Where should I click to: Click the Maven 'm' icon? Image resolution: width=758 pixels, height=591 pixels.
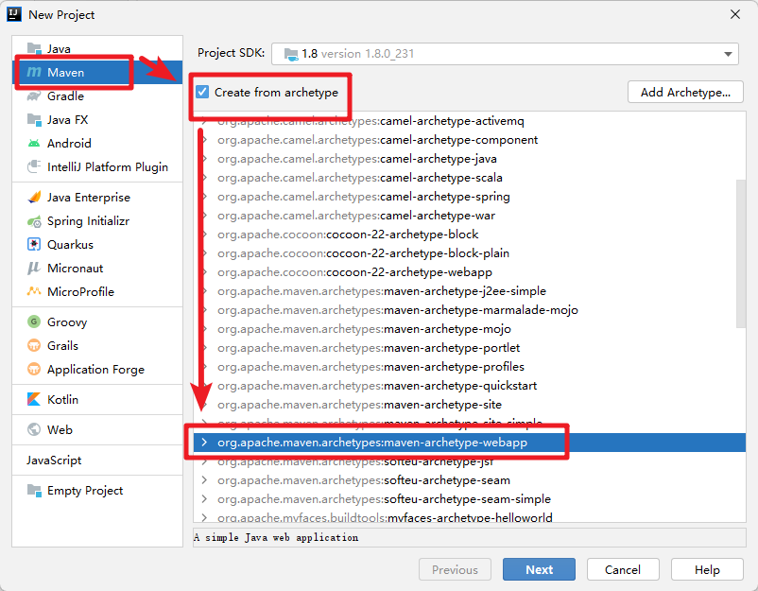point(34,72)
